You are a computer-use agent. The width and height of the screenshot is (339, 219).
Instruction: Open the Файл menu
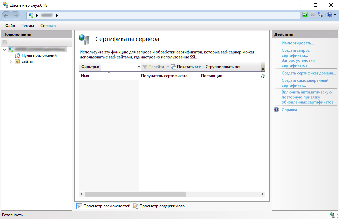pyautogui.click(x=10, y=26)
